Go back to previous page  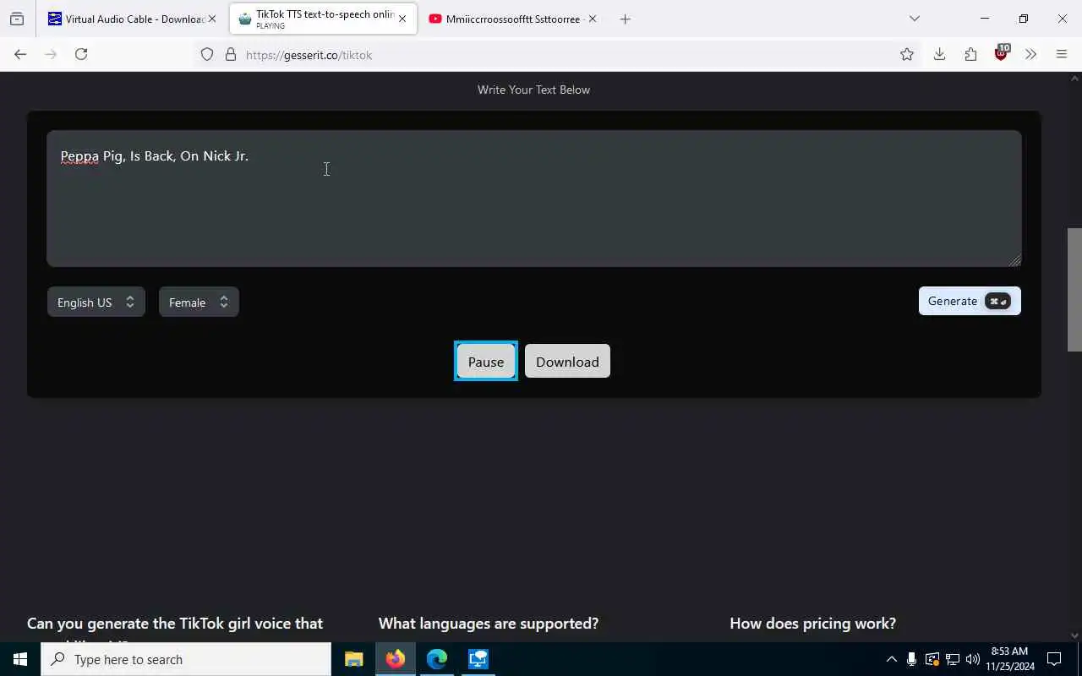(20, 54)
